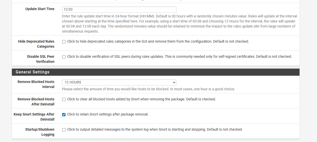This screenshot has width=317, height=142.
Task: Click the 'Disable SSL Peer Verification' row label
Action: 40,59
